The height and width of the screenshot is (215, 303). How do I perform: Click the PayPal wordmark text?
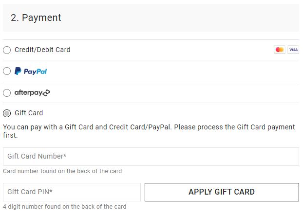pyautogui.click(x=35, y=71)
